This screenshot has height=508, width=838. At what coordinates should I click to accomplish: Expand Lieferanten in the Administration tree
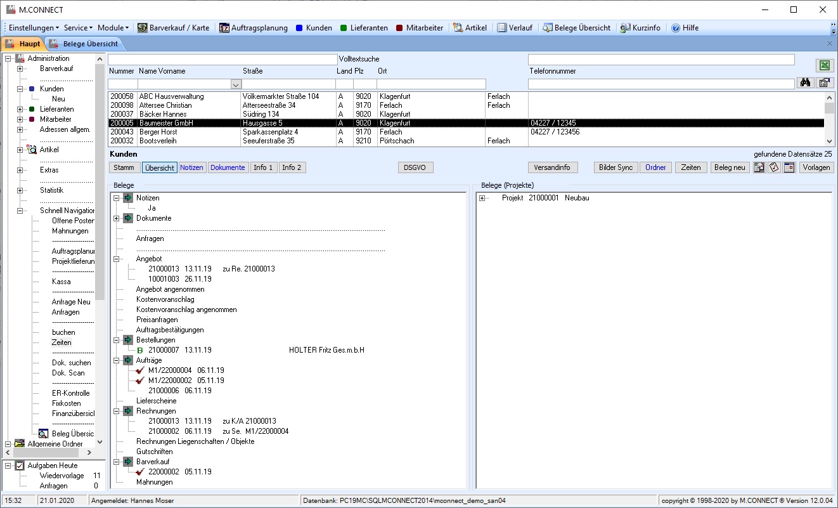(x=20, y=109)
